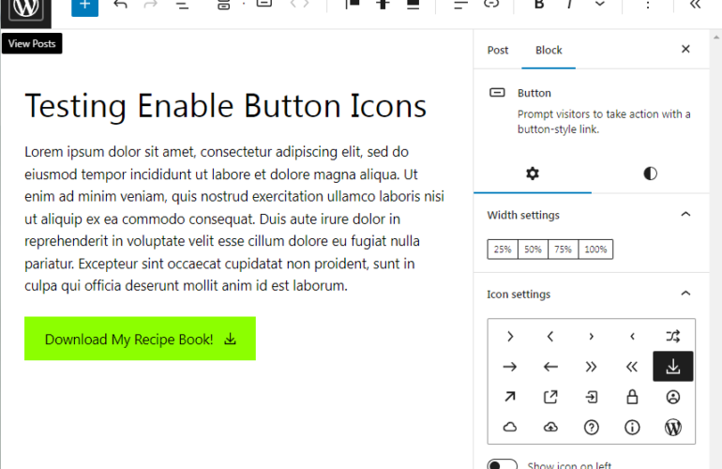Open the Styles tab half-circle icon
The height and width of the screenshot is (469, 722).
650,174
